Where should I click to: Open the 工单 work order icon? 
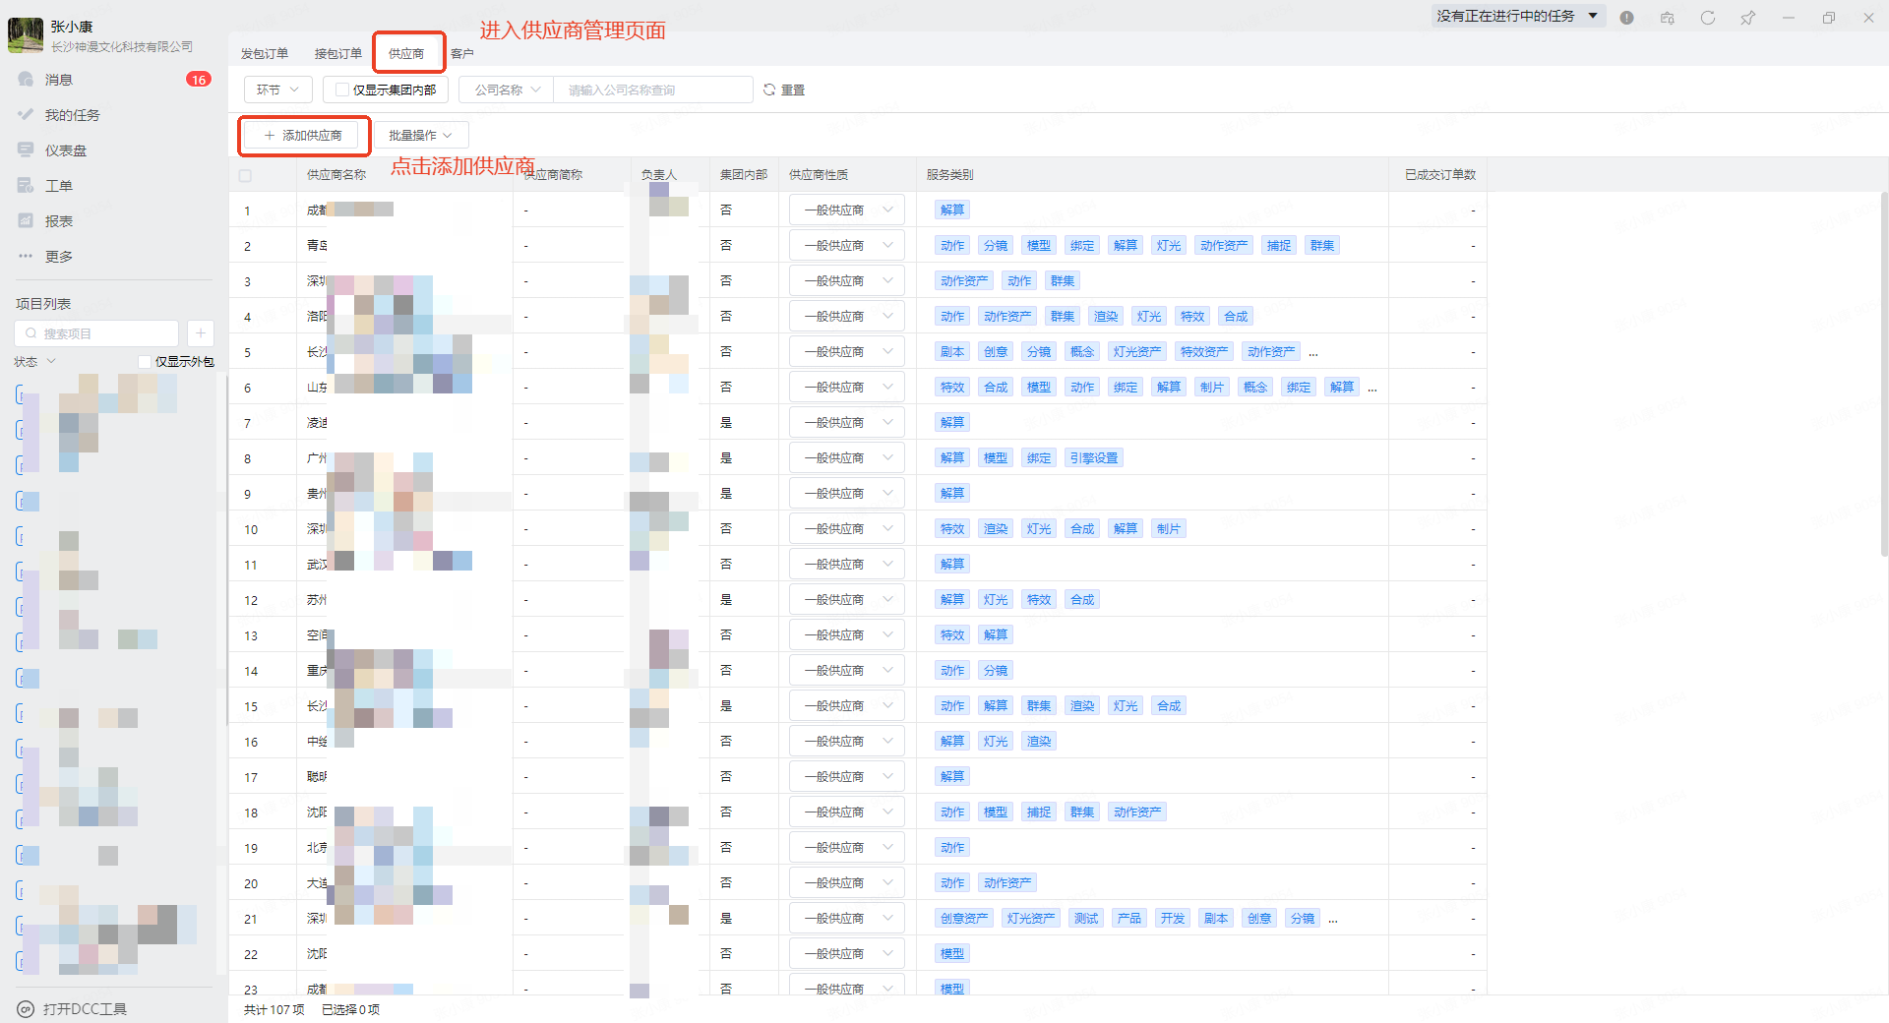[x=27, y=186]
